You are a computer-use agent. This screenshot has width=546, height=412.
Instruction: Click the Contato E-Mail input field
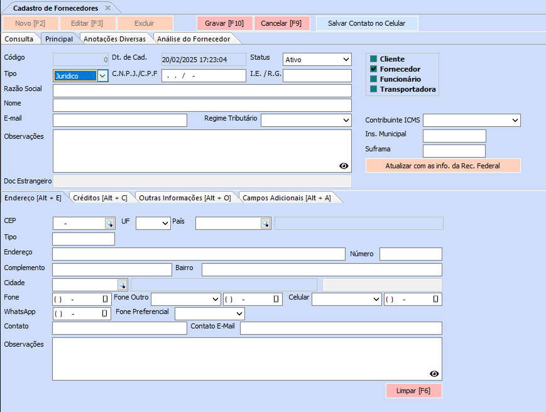click(341, 328)
